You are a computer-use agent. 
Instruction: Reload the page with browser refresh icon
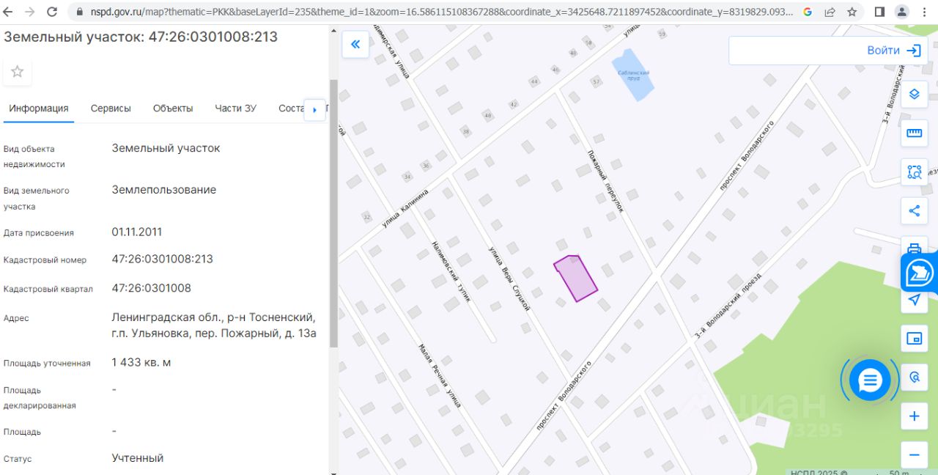click(52, 12)
